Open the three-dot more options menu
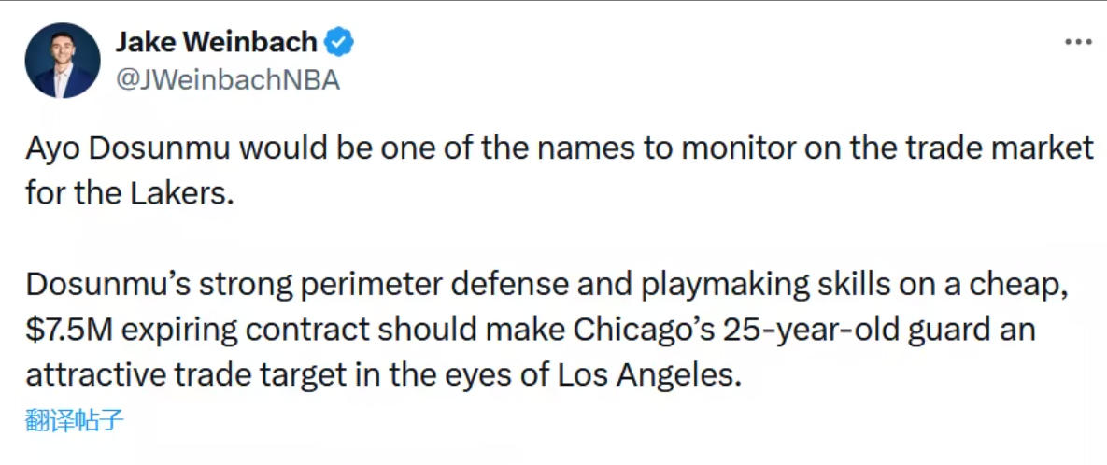1107x465 pixels. click(1078, 42)
